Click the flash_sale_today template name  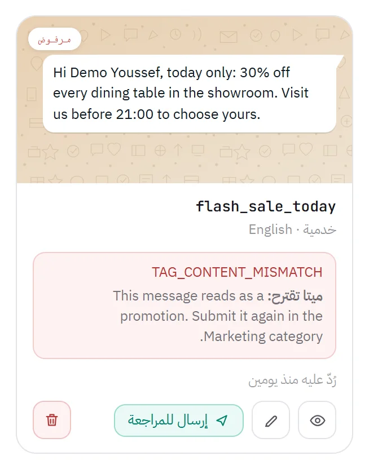tap(266, 206)
